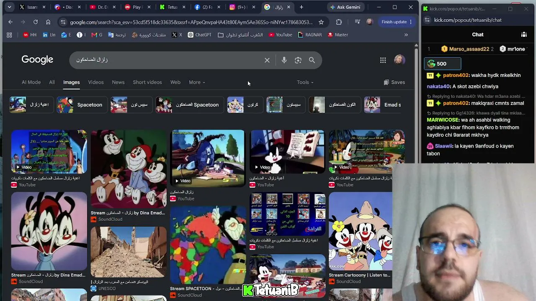
Task: Open the ترجمة translate bookmark
Action: point(117,35)
